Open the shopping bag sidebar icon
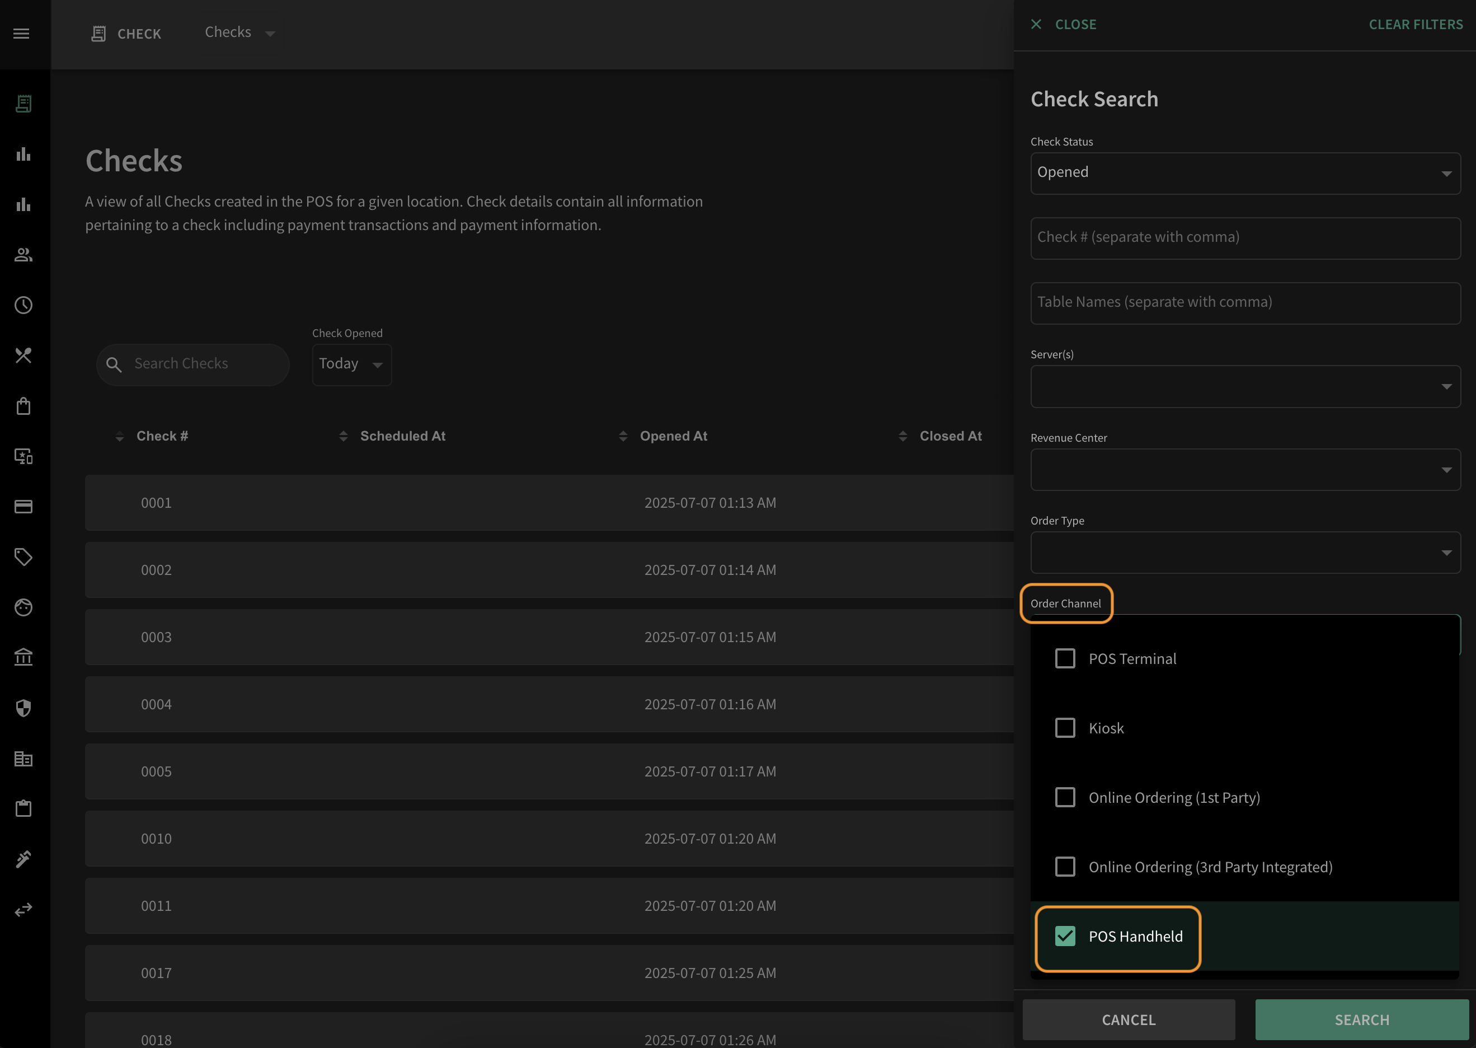Screen dimensions: 1476x1048 (24, 406)
